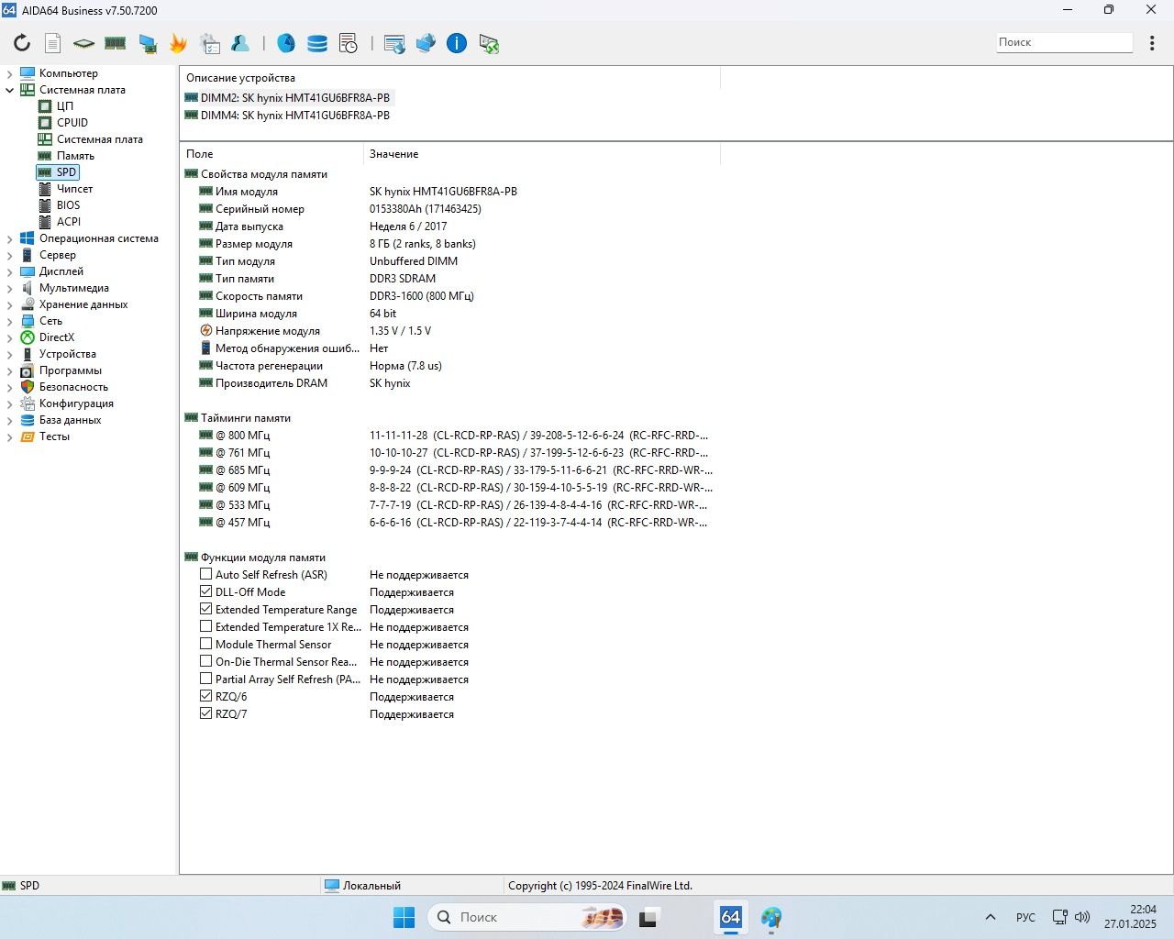
Task: Click the blue database stack toolbar icon
Action: [x=317, y=43]
